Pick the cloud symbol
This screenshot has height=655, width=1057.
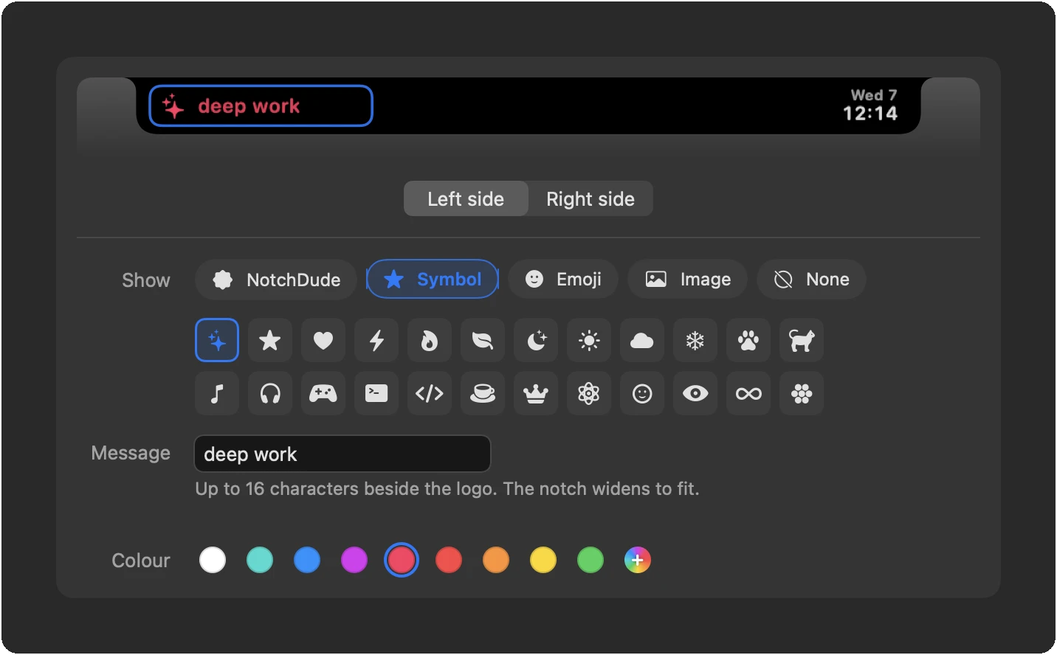tap(642, 340)
